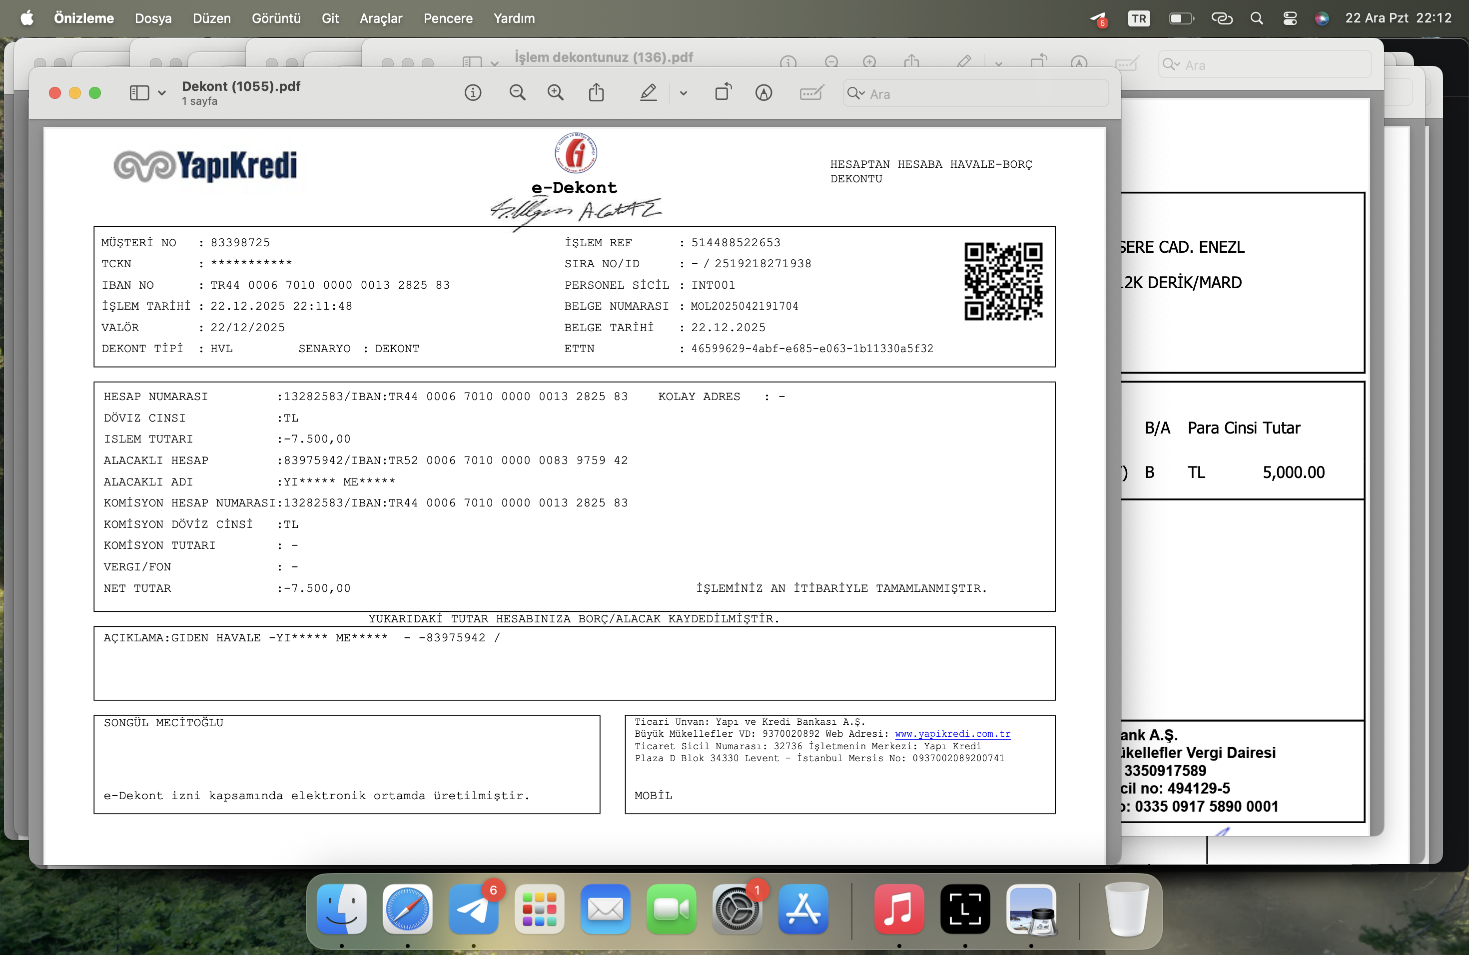Open the Git menu

330,18
